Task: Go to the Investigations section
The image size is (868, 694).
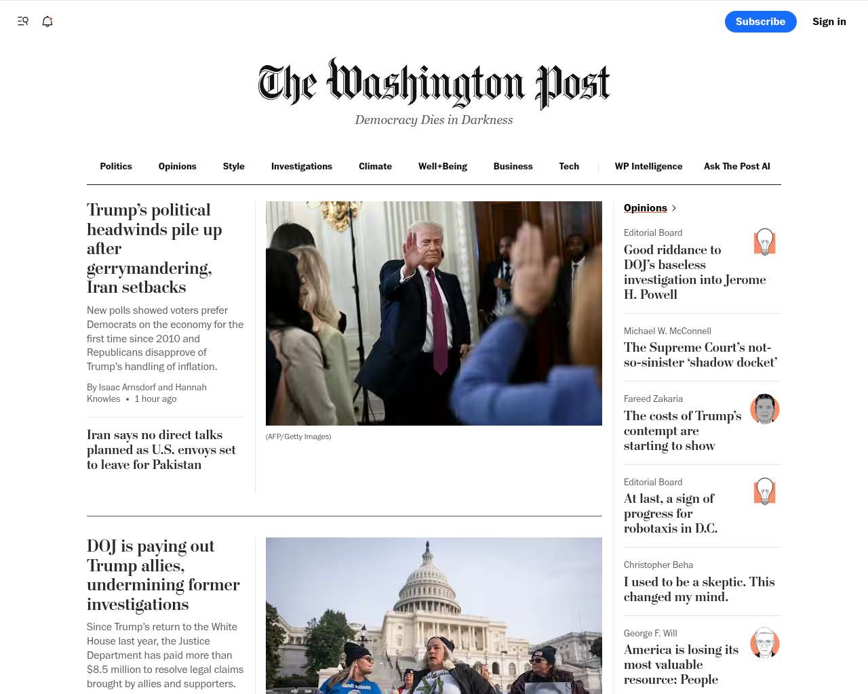Action: pyautogui.click(x=302, y=166)
